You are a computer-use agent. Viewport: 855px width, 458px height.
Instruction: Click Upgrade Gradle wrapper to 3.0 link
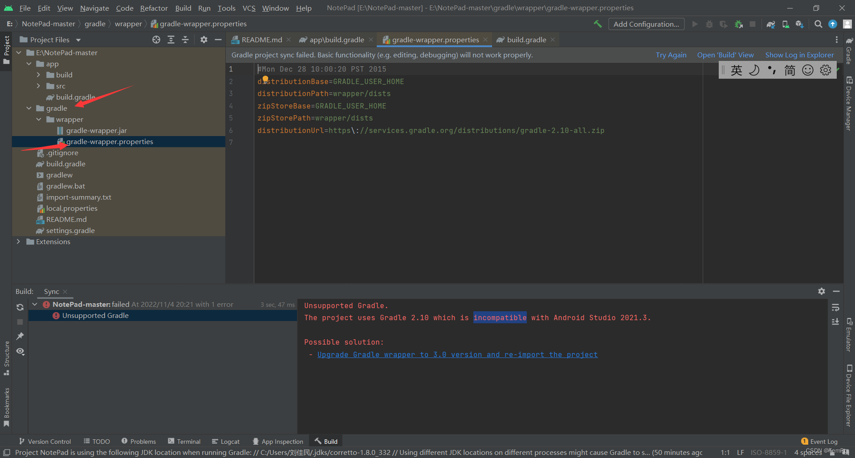pos(457,354)
